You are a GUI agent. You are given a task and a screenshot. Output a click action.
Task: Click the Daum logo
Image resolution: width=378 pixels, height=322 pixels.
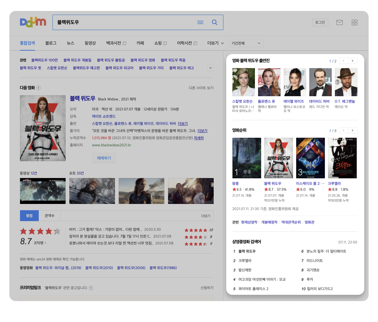click(33, 22)
